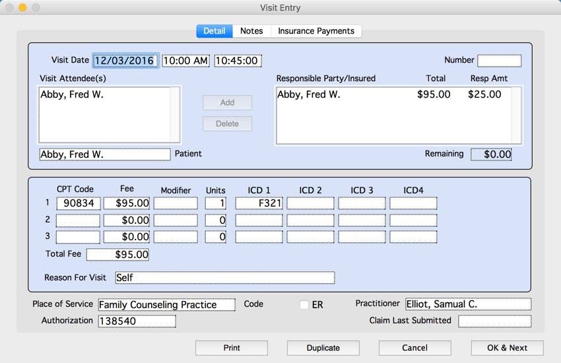Click the CPT Code 90834 field
Viewport: 561px width, 363px height.
click(x=78, y=203)
